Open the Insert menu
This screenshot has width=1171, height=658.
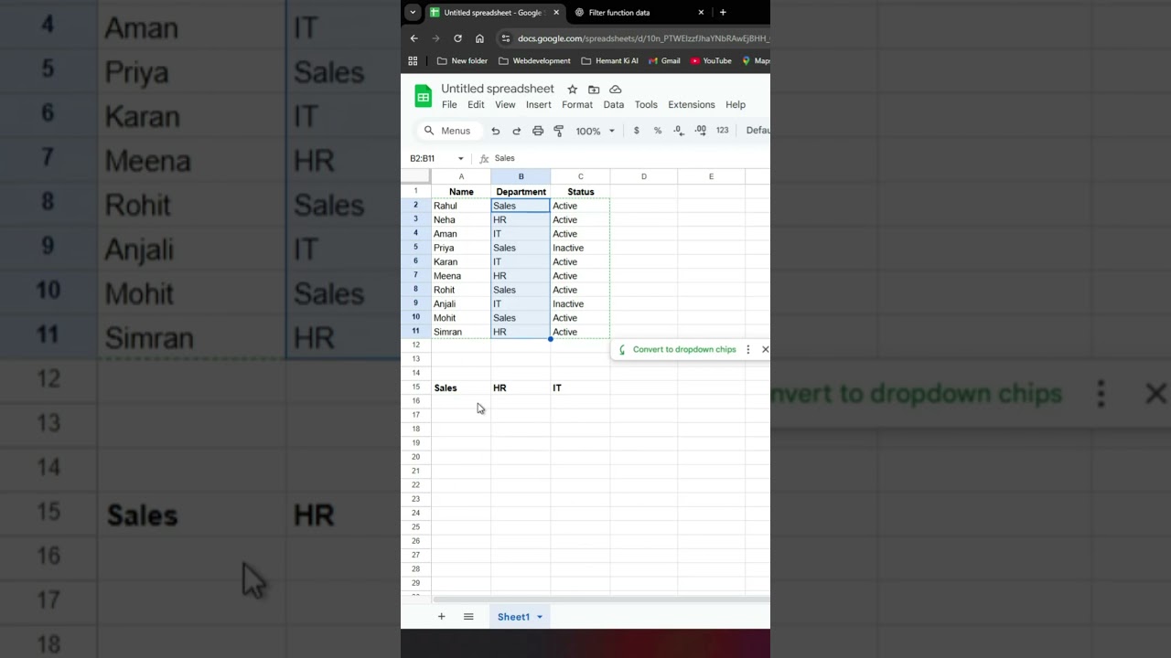[x=539, y=105]
